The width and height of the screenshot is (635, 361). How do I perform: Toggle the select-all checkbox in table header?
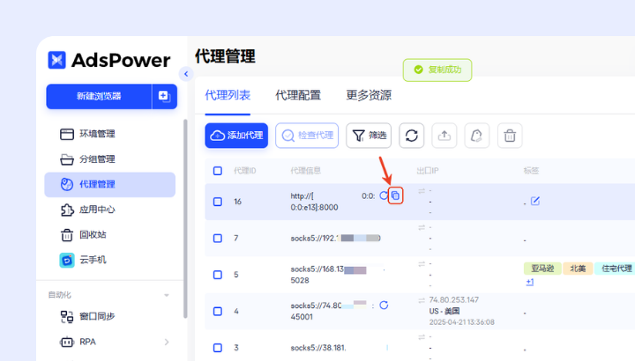tap(218, 171)
